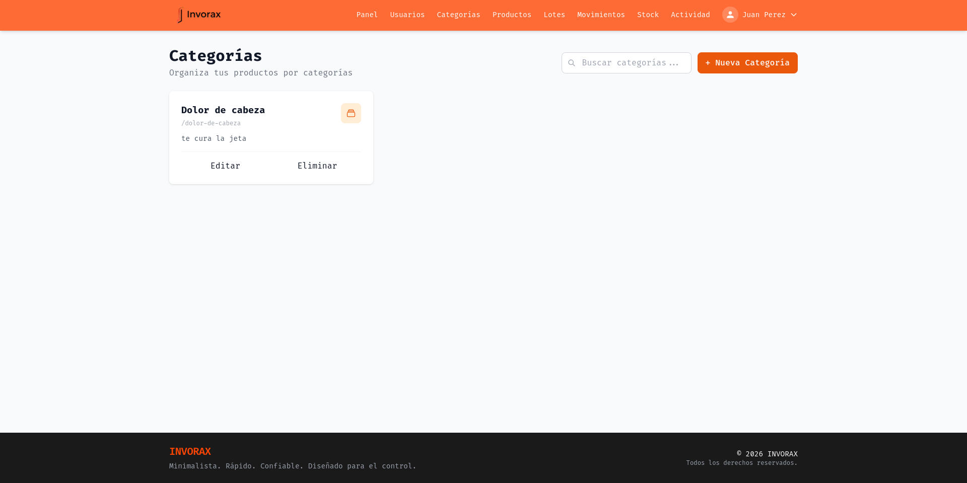The image size is (967, 483).
Task: Click the category icon on Dolor de cabeza card
Action: (351, 113)
